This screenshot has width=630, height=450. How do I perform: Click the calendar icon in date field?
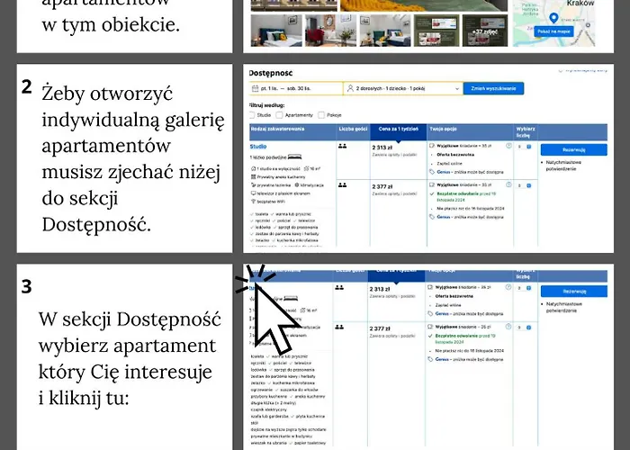[255, 89]
